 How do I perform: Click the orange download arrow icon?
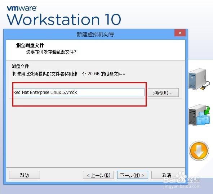pos(199,151)
